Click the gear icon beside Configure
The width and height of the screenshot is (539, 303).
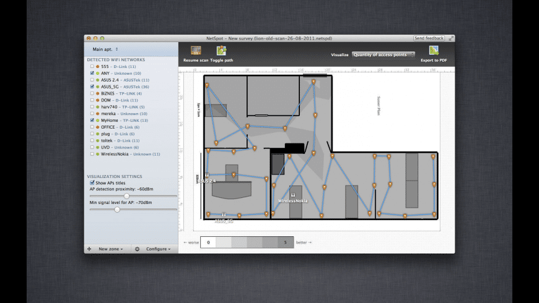[137, 249]
